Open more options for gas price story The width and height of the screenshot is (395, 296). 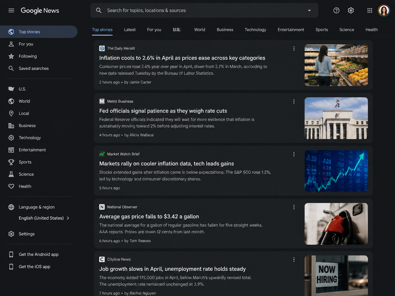point(294,207)
